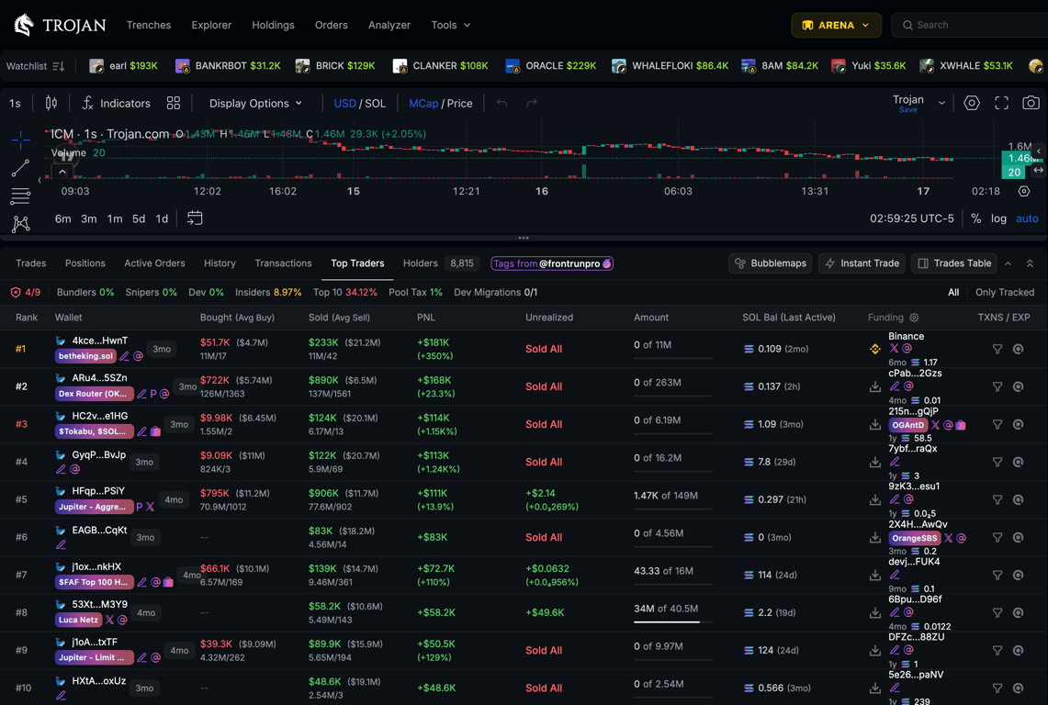
Task: Click the Binance funding icon
Action: point(875,349)
